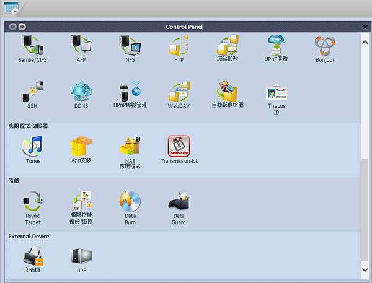372x283 pixels.
Task: Click the scrollbar down arrow
Action: pos(365,270)
